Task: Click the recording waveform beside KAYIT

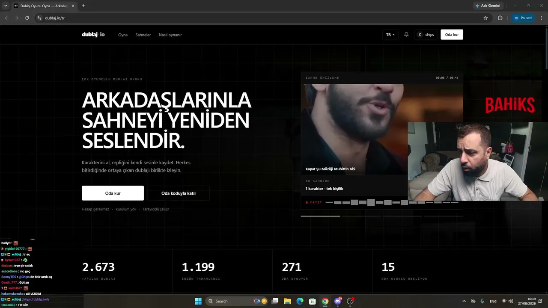Action: point(392,202)
